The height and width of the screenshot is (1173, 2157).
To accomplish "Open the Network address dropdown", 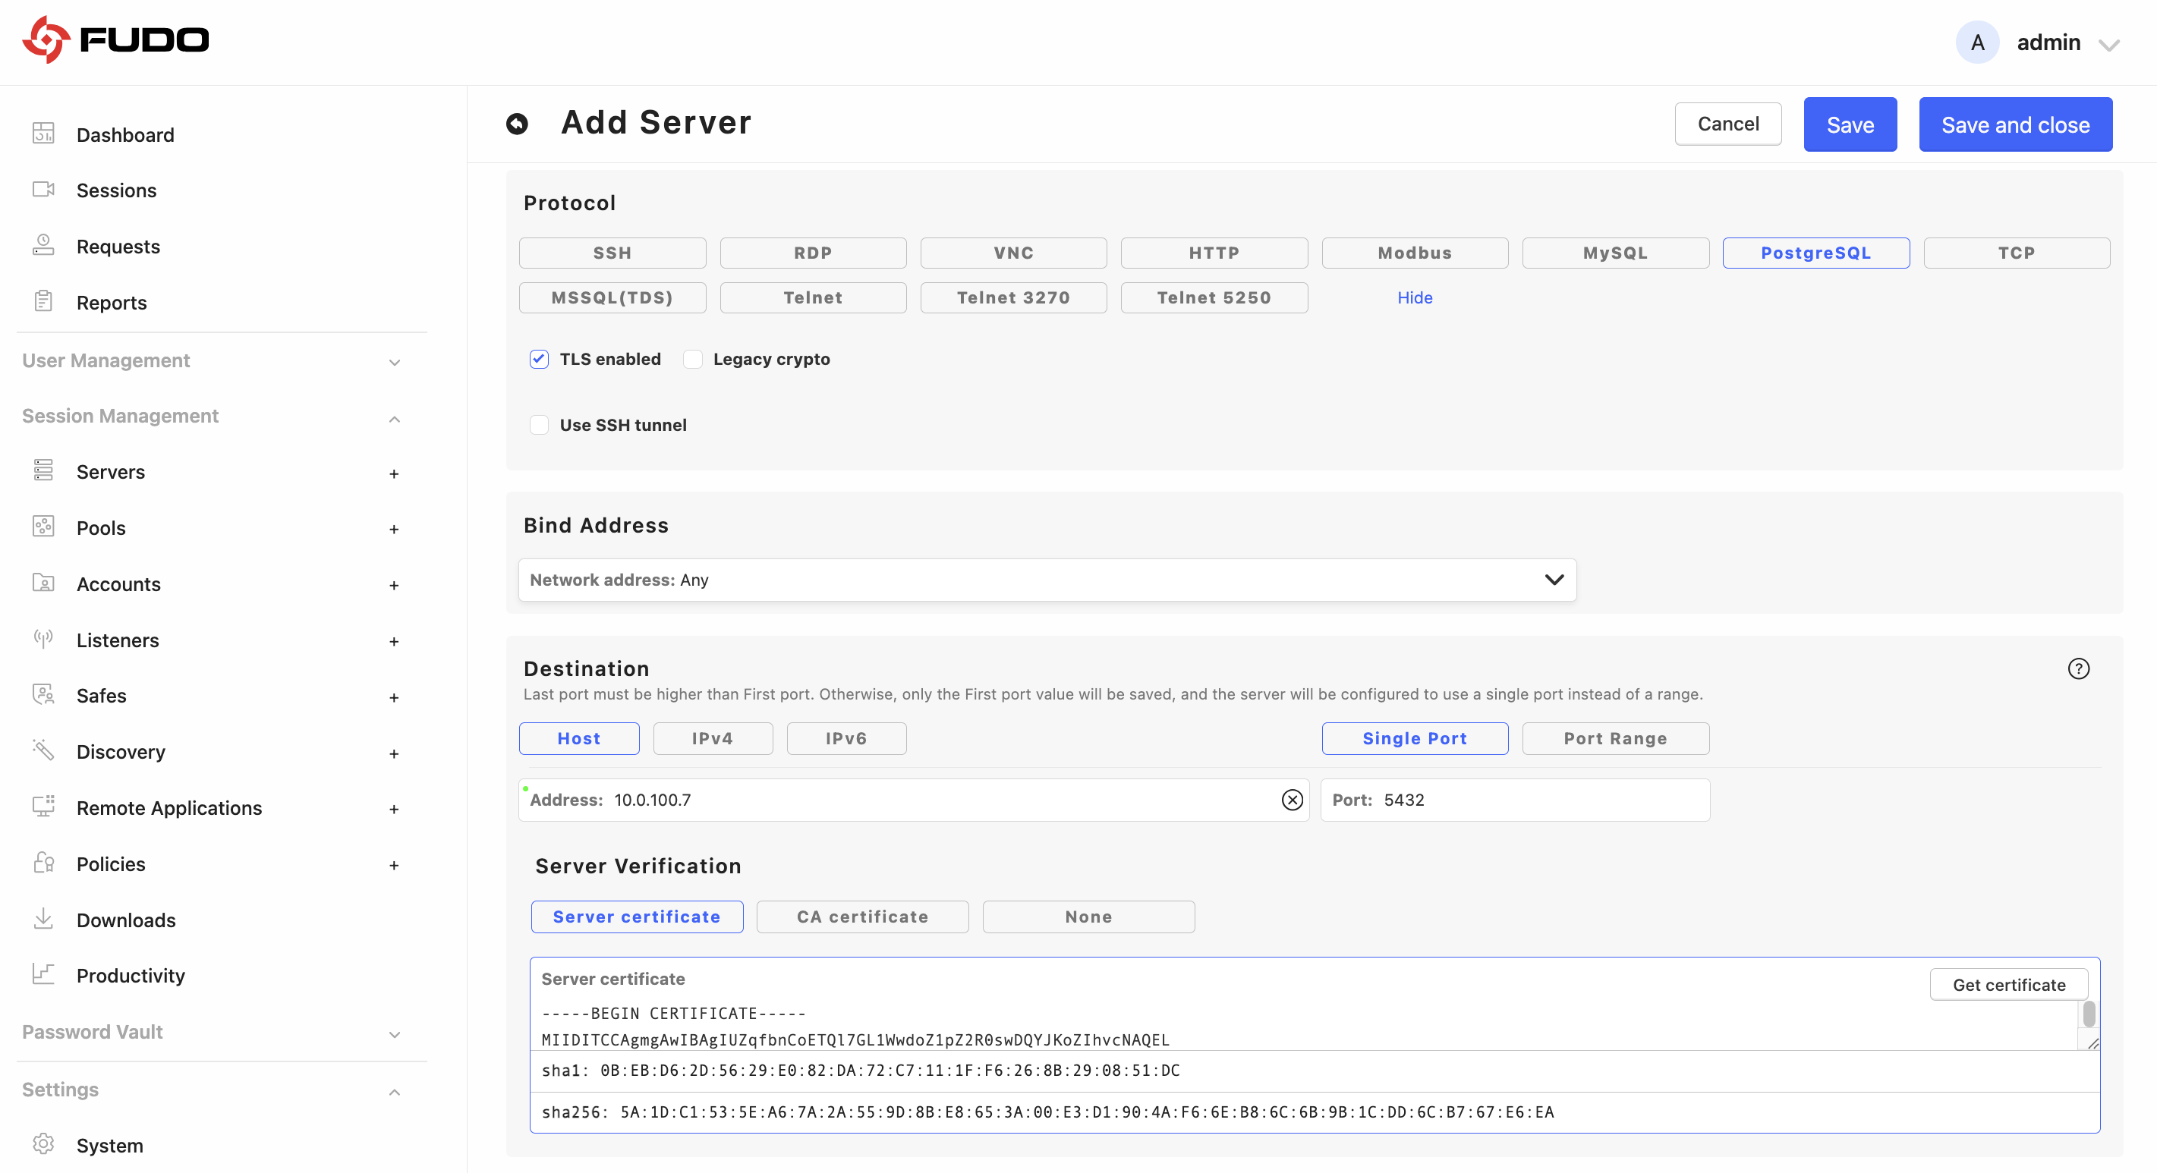I will 1047,580.
